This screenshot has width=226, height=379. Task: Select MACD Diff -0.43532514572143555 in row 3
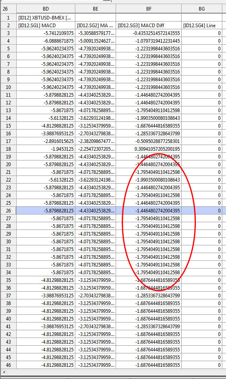[x=149, y=33]
